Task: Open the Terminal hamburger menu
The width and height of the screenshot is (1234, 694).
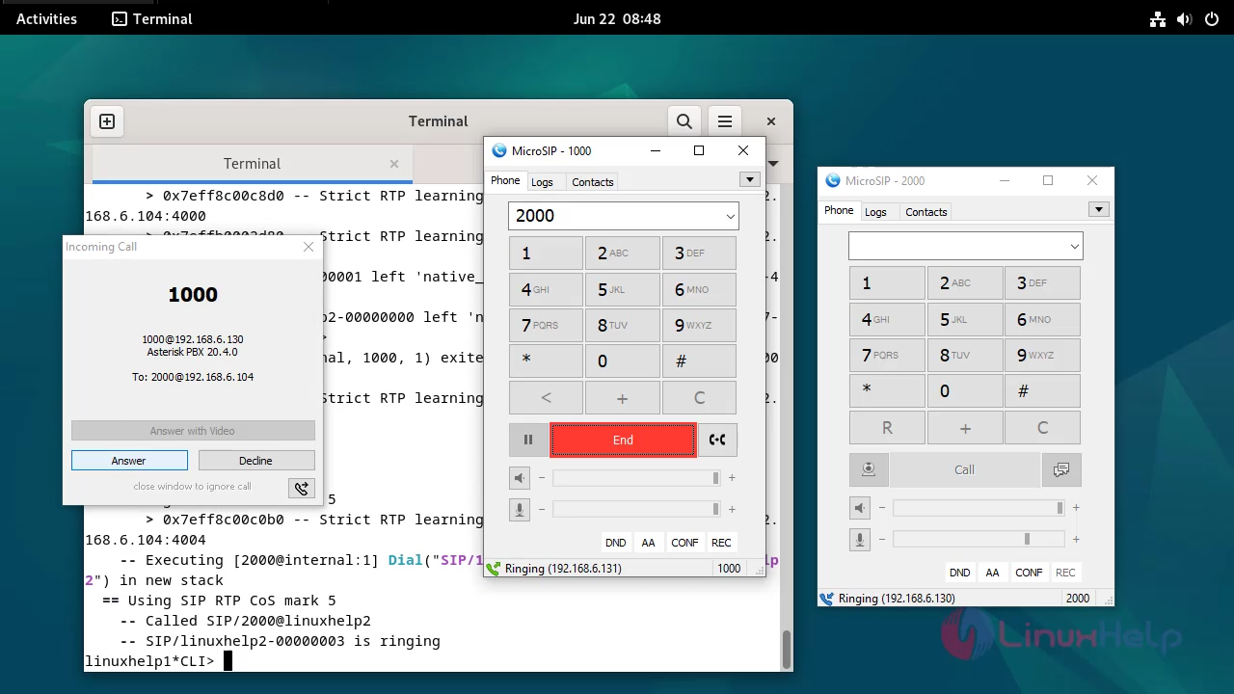Action: 725,121
